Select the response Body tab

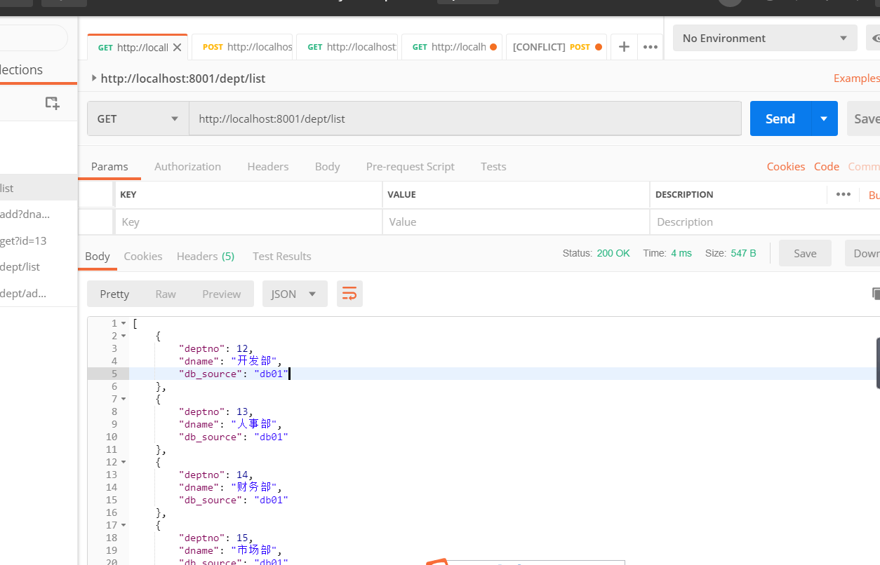click(x=98, y=256)
